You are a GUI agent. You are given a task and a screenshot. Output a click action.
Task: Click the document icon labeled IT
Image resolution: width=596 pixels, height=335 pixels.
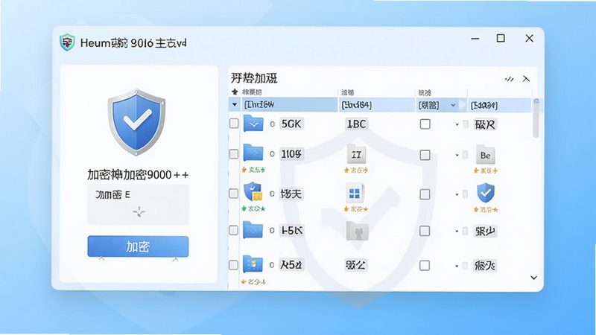356,154
